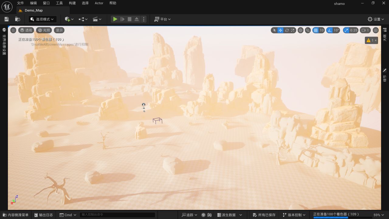Activate the scale tool
The width and height of the screenshot is (389, 219).
[293, 30]
